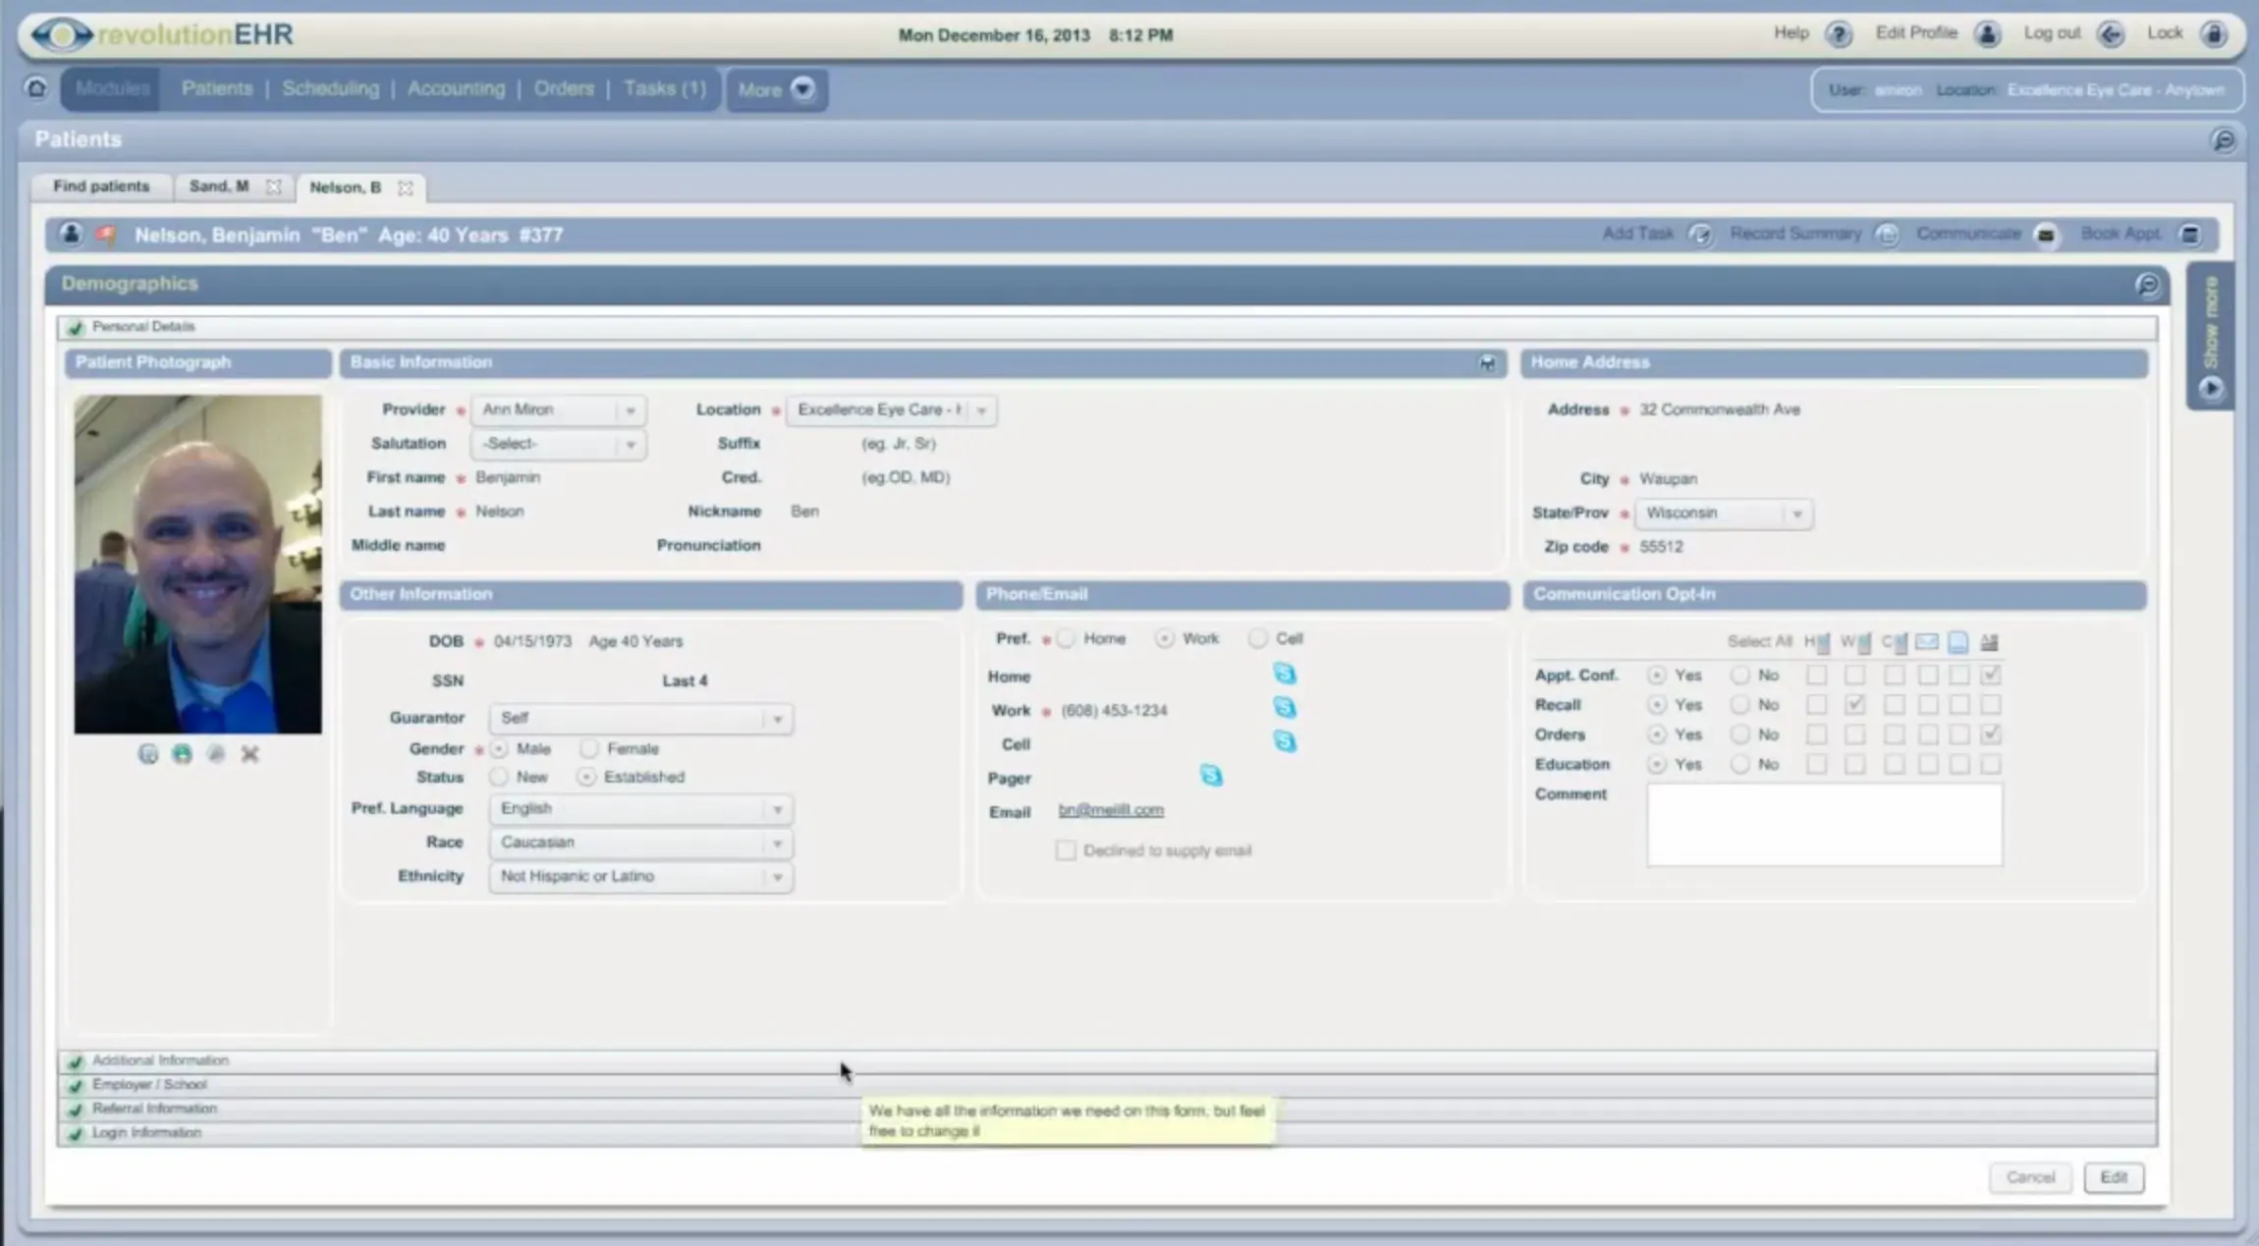
Task: Open the Salutation dropdown
Action: 630,444
